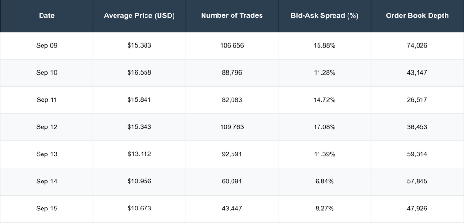Image resolution: width=464 pixels, height=224 pixels.
Task: Select the Bid-Ask Spread (%) column header
Action: (324, 15)
